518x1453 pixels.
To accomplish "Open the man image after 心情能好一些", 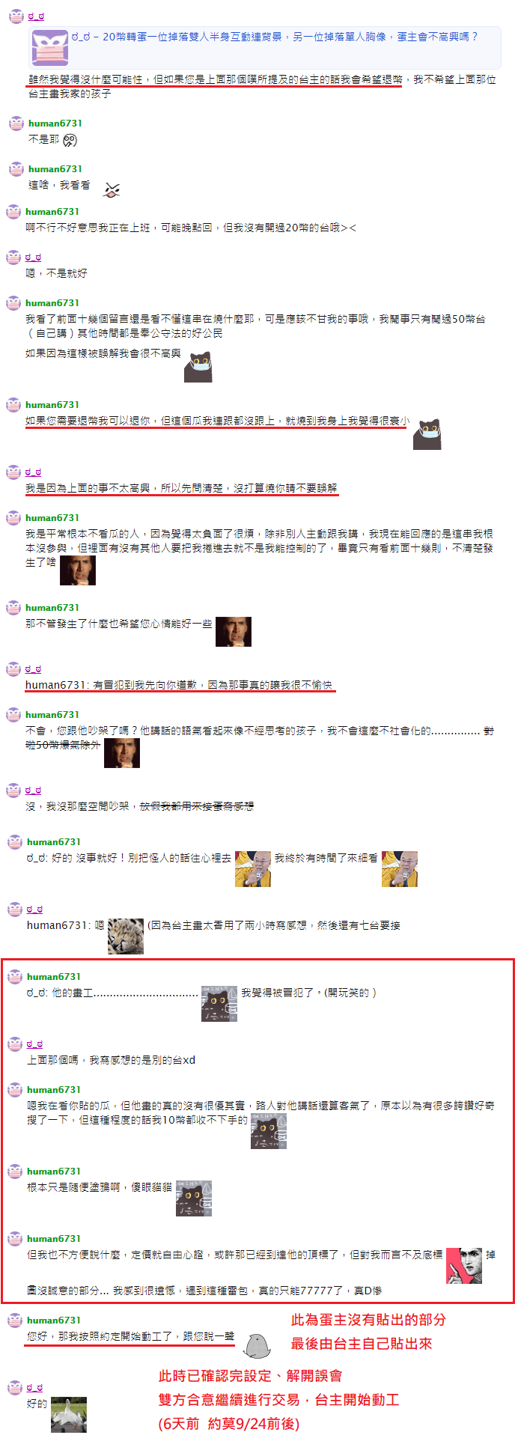I will pos(234,632).
